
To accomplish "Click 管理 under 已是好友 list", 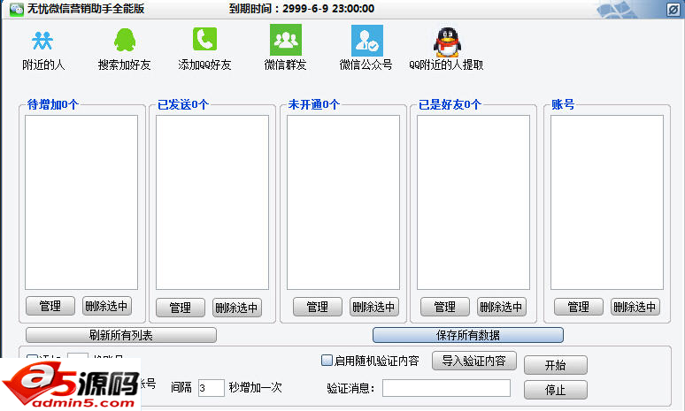I will [x=445, y=307].
